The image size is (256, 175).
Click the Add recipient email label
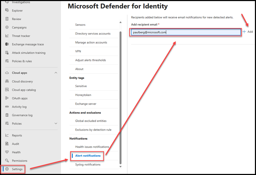tap(144, 24)
